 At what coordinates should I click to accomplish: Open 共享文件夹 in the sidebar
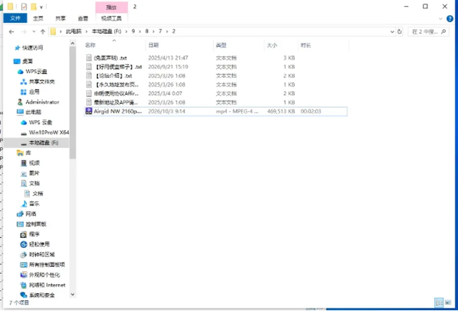42,81
